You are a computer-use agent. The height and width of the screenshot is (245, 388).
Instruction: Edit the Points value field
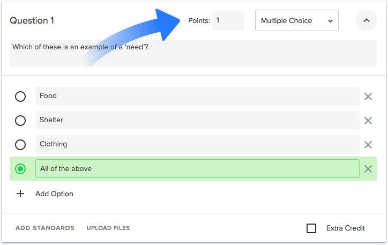[x=228, y=20]
